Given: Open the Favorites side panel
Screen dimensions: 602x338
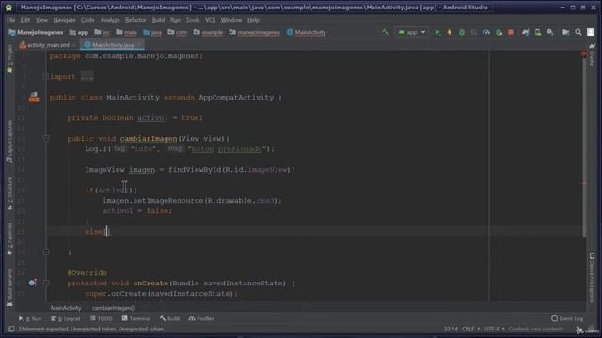Looking at the screenshot, I should [9, 238].
